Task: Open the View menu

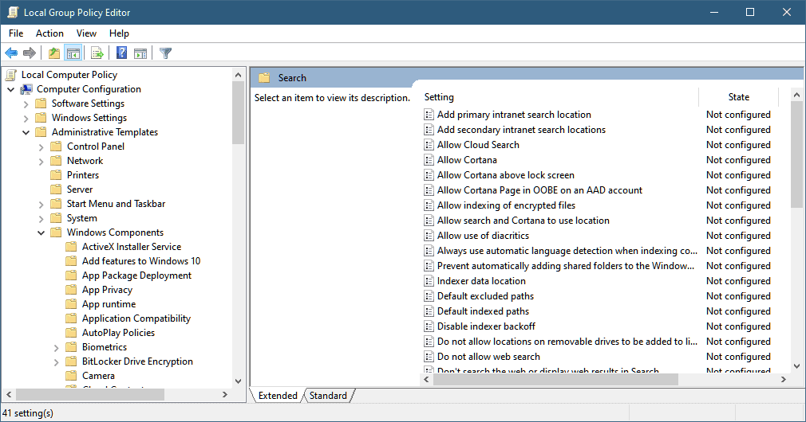Action: (x=86, y=33)
